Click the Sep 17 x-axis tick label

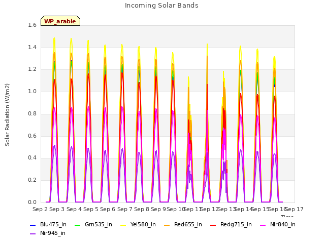tap(295, 209)
